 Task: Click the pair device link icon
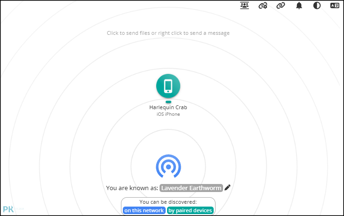pos(280,6)
